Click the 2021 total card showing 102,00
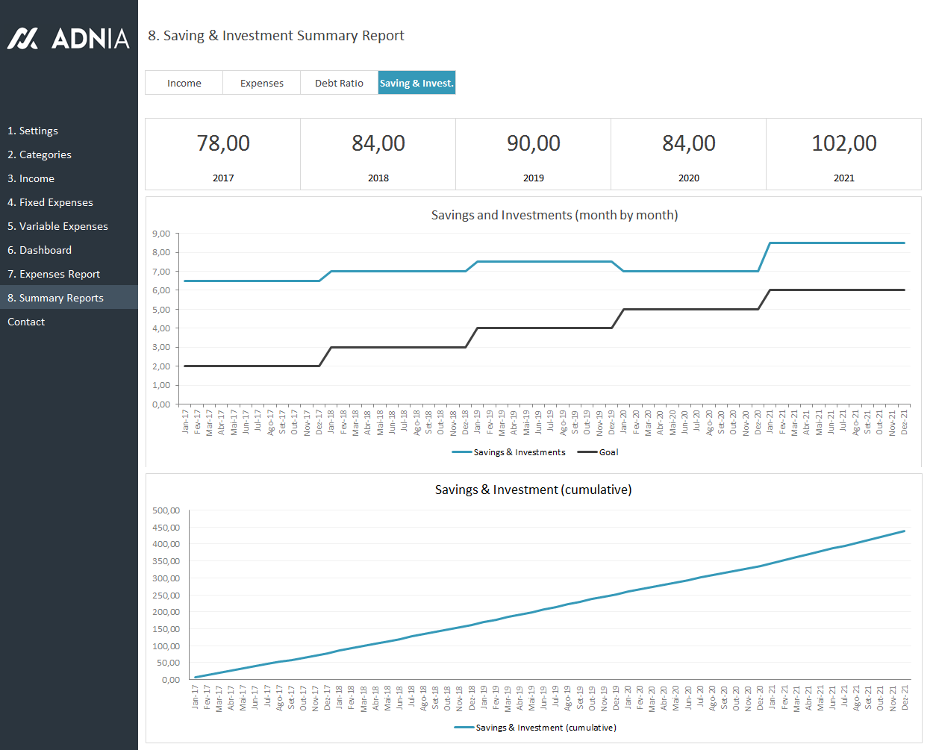This screenshot has width=933, height=750. 843,154
